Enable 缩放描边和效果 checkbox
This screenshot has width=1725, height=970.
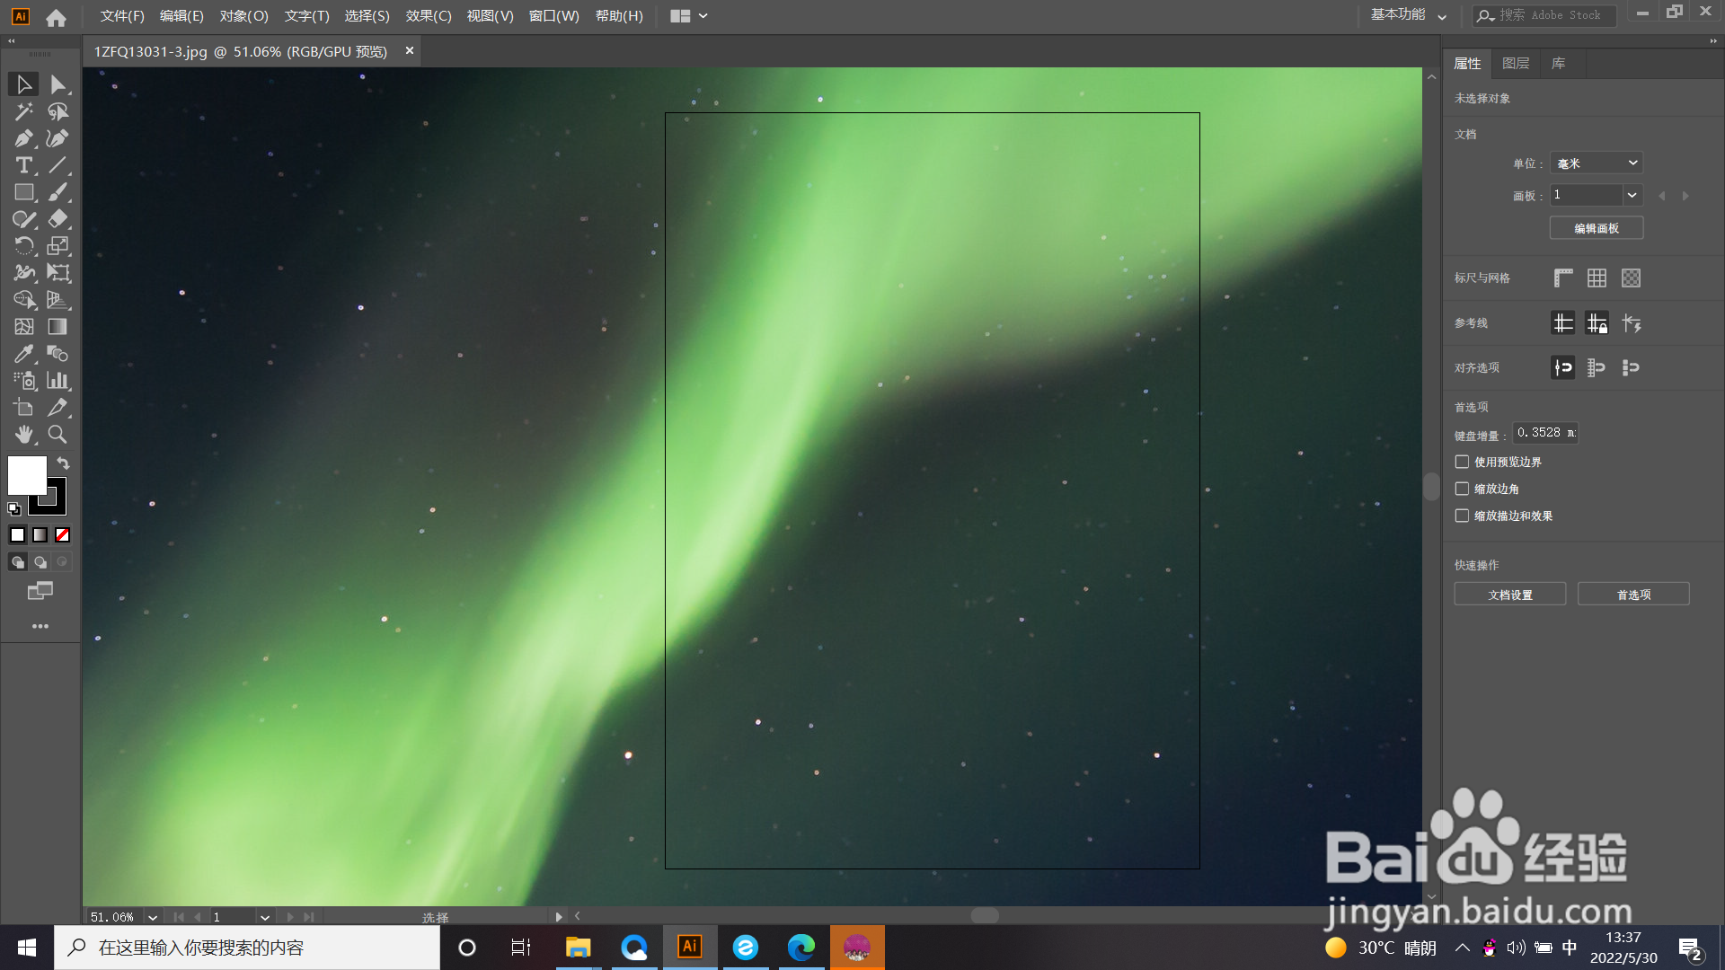pos(1463,516)
